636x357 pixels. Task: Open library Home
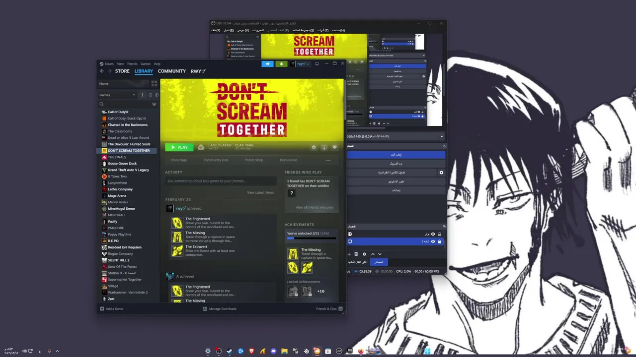pyautogui.click(x=122, y=84)
